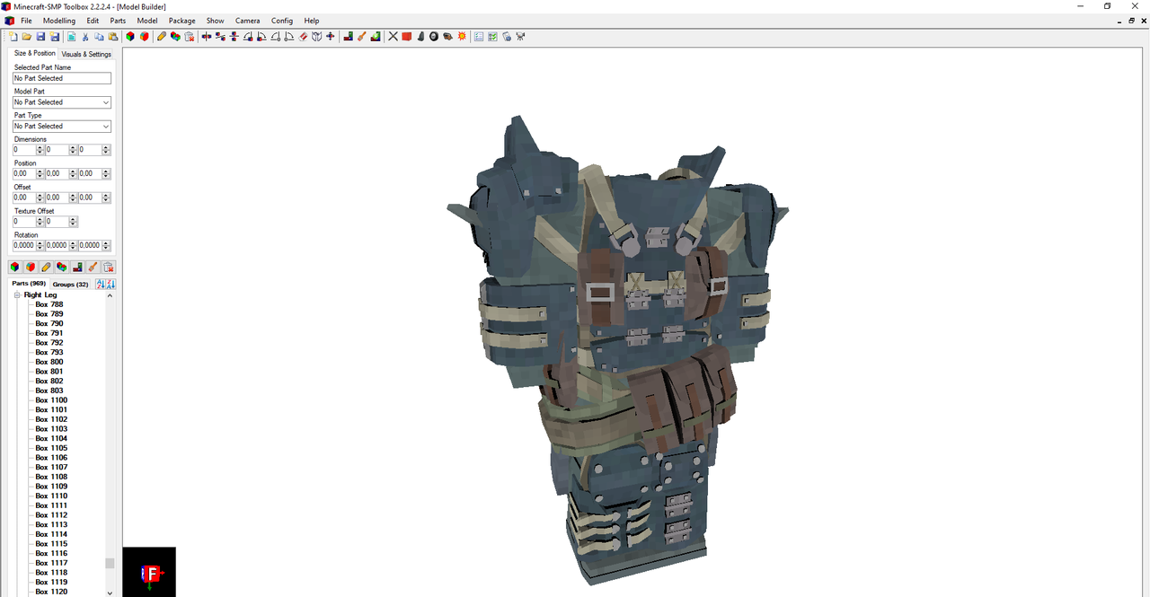Click the Save floppy disk icon

(x=40, y=37)
